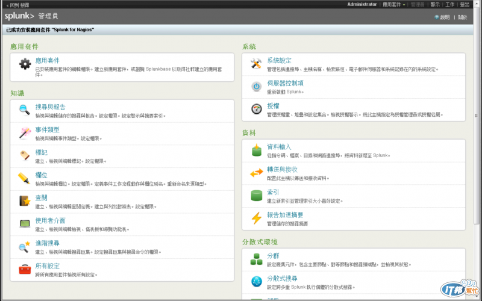Viewport: 482px width, 301px height.
Task: Click the splunk> logo
Action: click(19, 16)
